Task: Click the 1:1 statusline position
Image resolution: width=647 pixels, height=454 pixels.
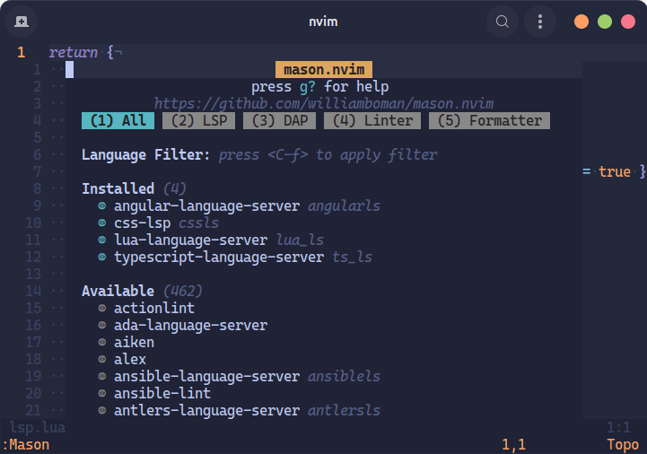Action: [618, 428]
